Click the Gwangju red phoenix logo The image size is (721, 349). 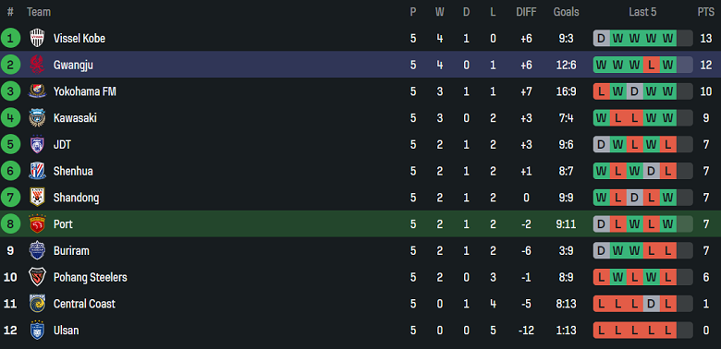coord(37,65)
